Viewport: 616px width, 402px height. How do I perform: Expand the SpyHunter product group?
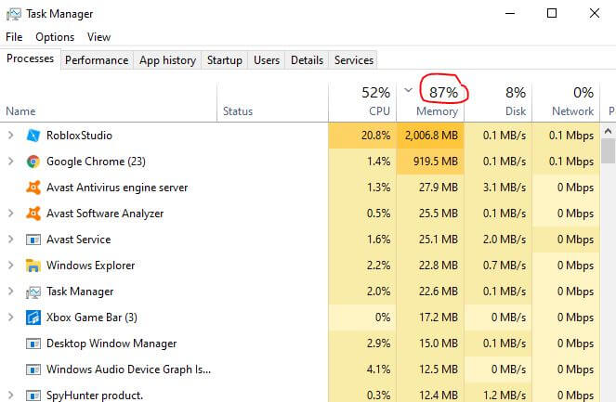[x=10, y=395]
